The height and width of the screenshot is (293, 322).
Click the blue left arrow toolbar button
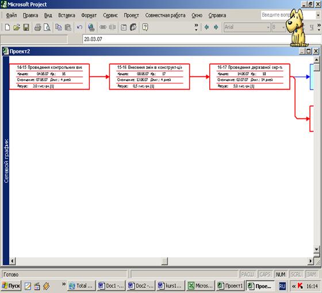(x=206, y=28)
